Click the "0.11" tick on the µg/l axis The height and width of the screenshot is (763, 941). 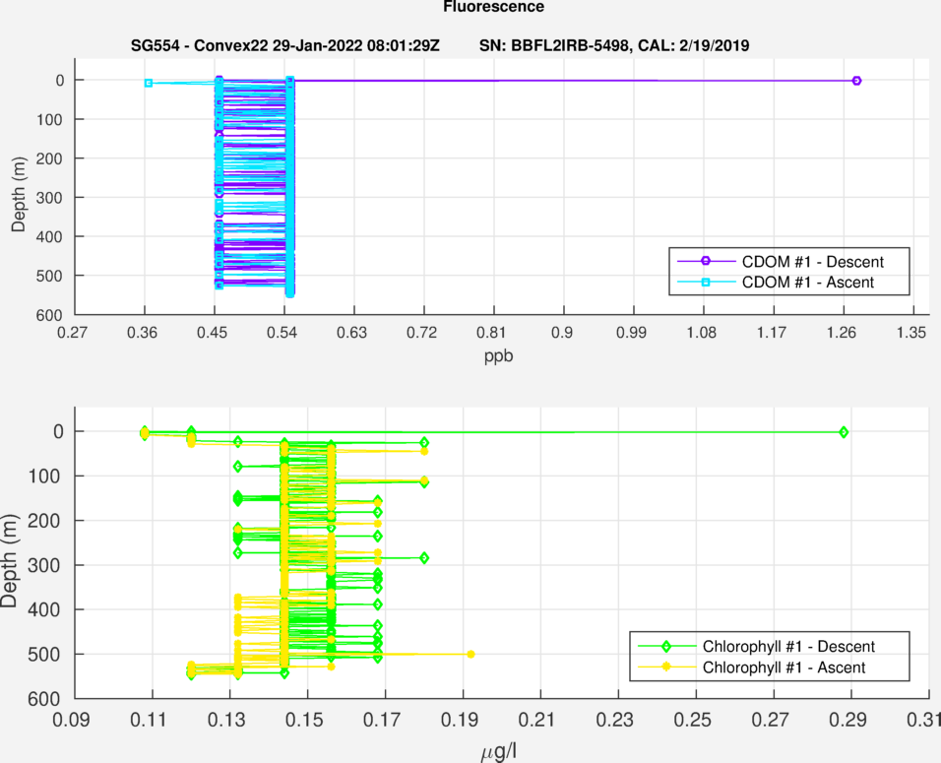click(149, 720)
